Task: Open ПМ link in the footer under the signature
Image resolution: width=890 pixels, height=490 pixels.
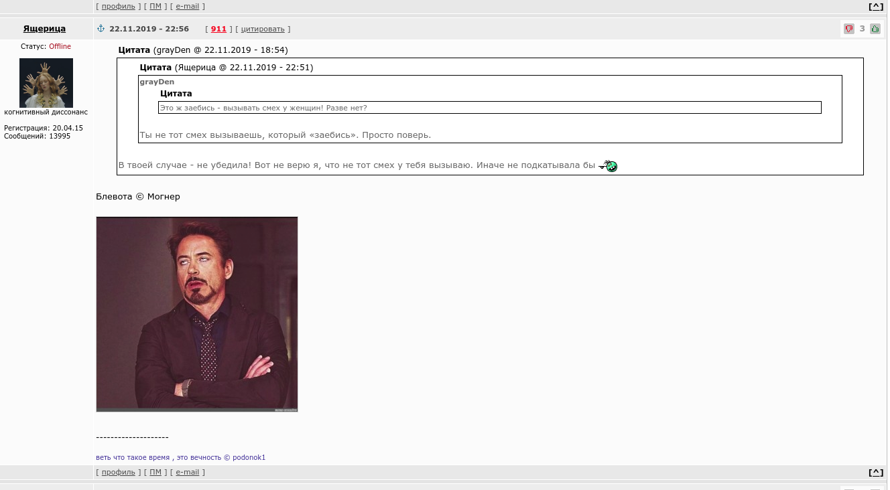Action: 155,472
